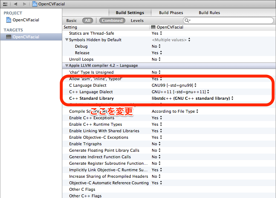Switch to Build Settings tab
Image resolution: width=276 pixels, height=198 pixels.
click(130, 13)
